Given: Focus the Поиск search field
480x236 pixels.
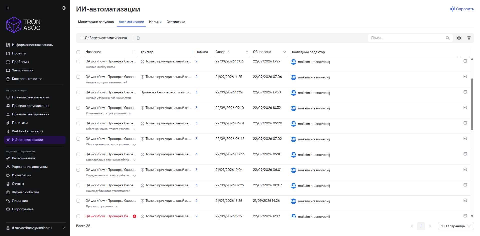Looking at the screenshot, I should pyautogui.click(x=410, y=38).
